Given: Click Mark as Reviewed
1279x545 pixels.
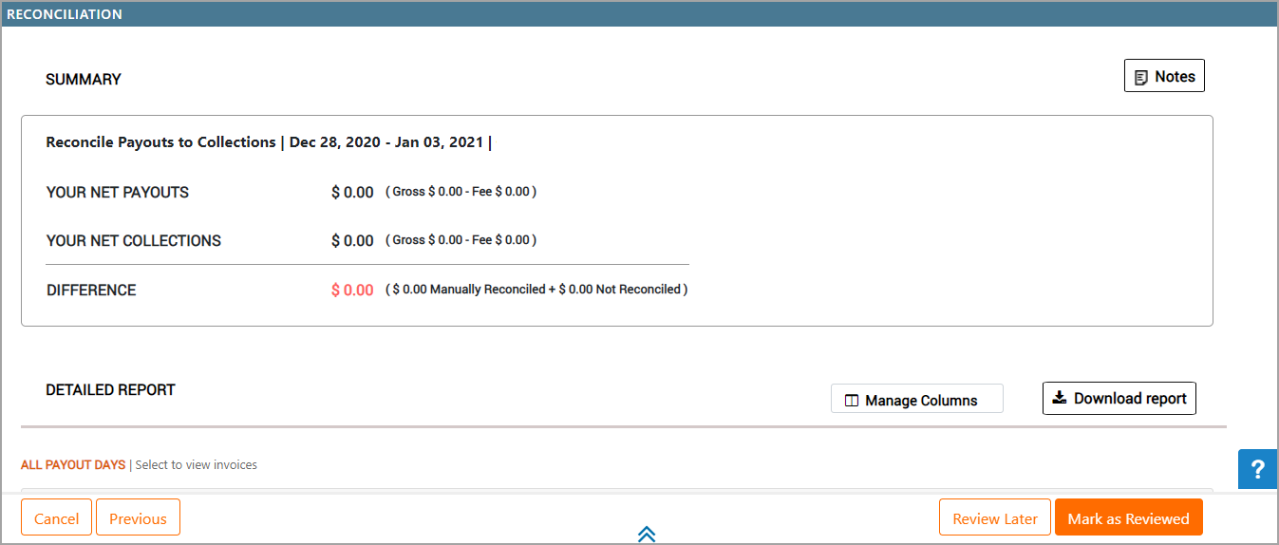Looking at the screenshot, I should point(1129,517).
